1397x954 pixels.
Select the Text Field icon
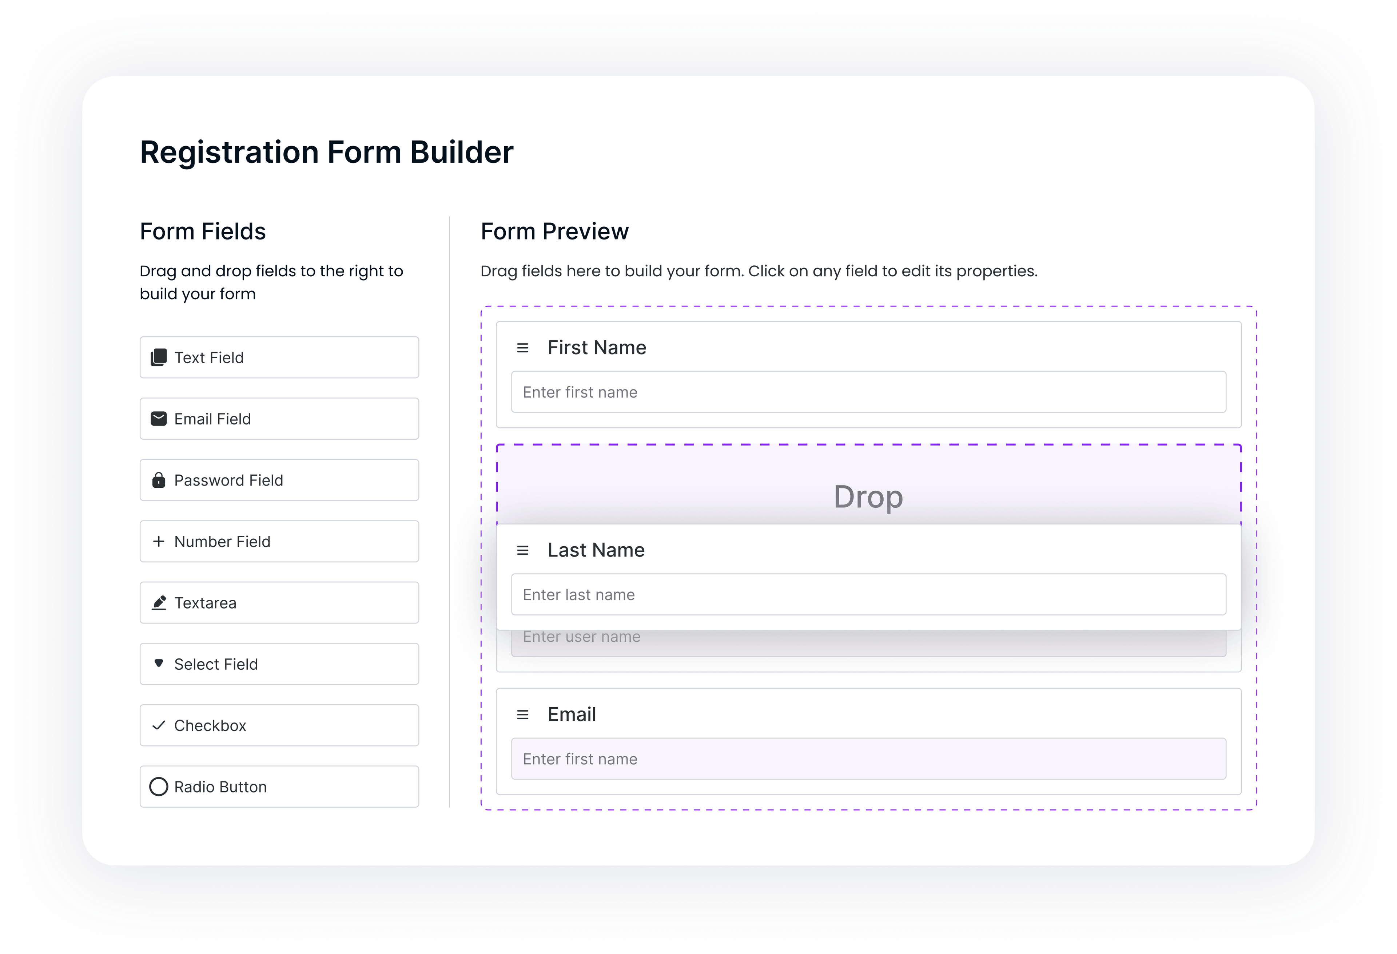[159, 357]
